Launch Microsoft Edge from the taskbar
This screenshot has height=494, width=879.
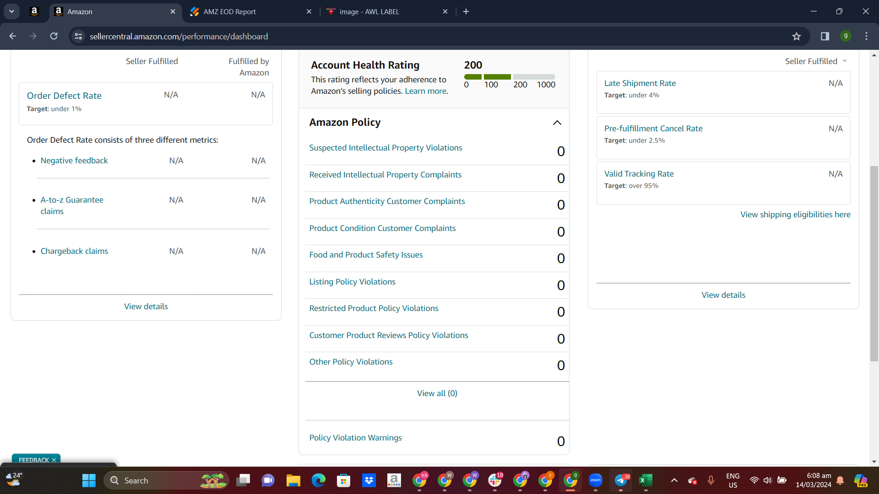pos(318,480)
